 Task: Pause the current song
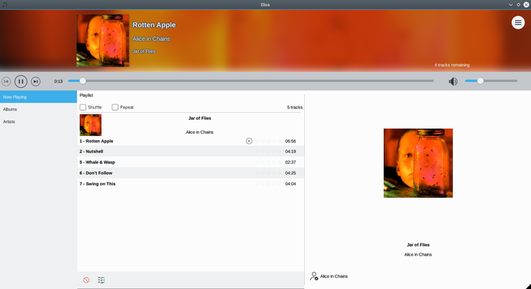coord(20,81)
